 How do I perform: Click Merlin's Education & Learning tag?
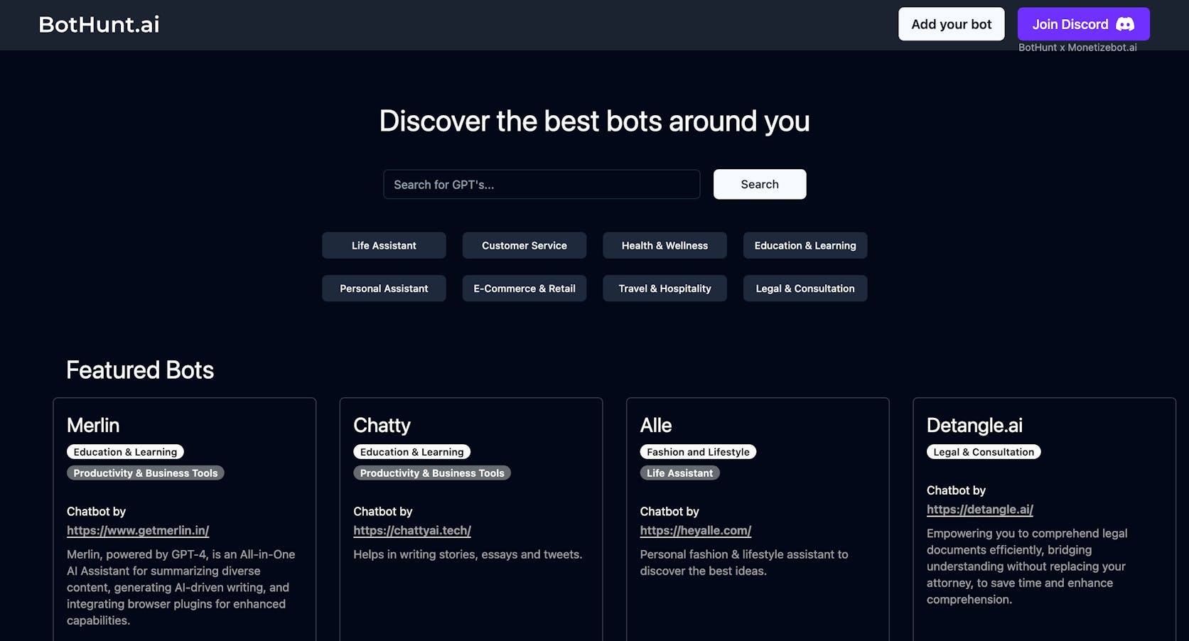point(125,452)
